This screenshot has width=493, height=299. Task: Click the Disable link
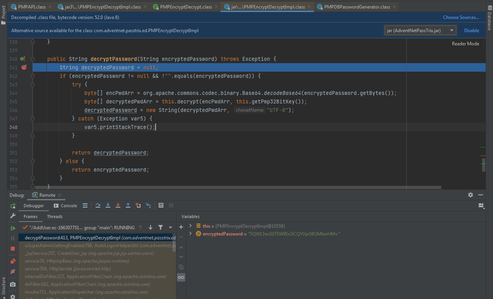coord(472,30)
